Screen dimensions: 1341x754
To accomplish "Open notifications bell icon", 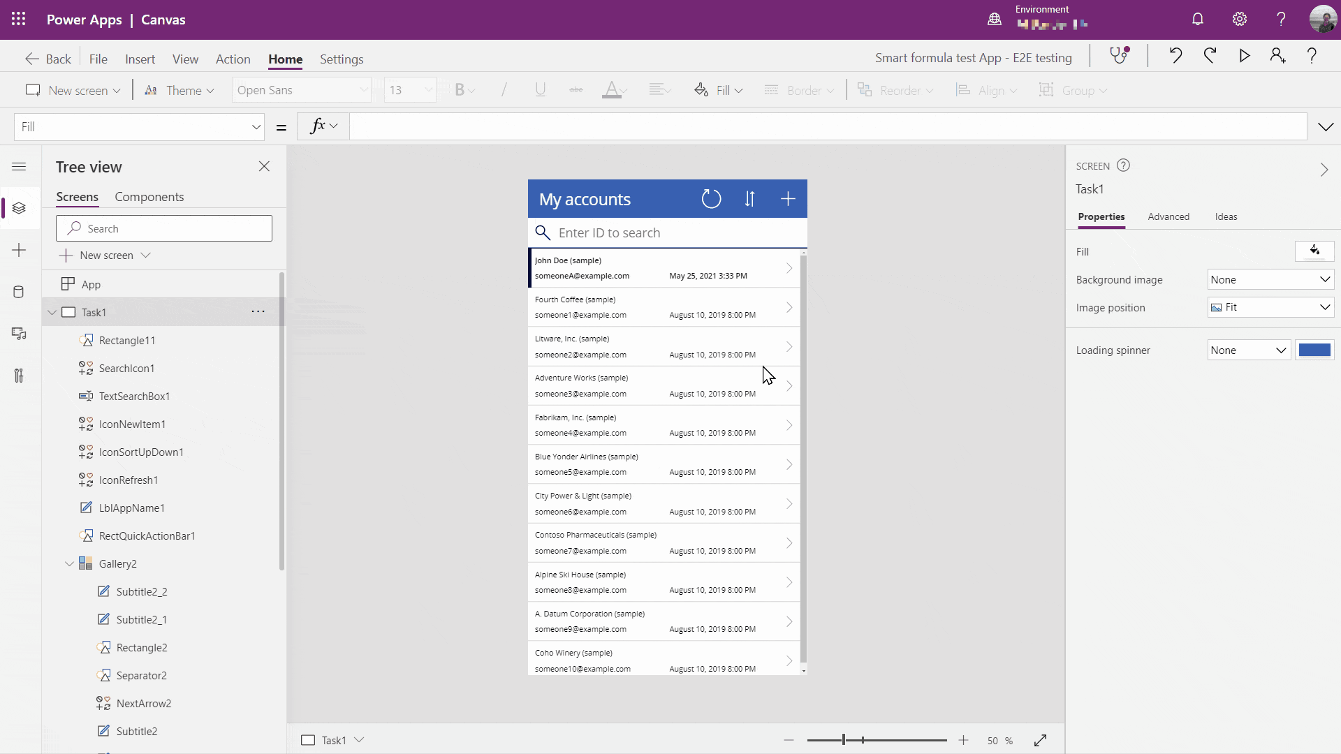I will [1198, 20].
